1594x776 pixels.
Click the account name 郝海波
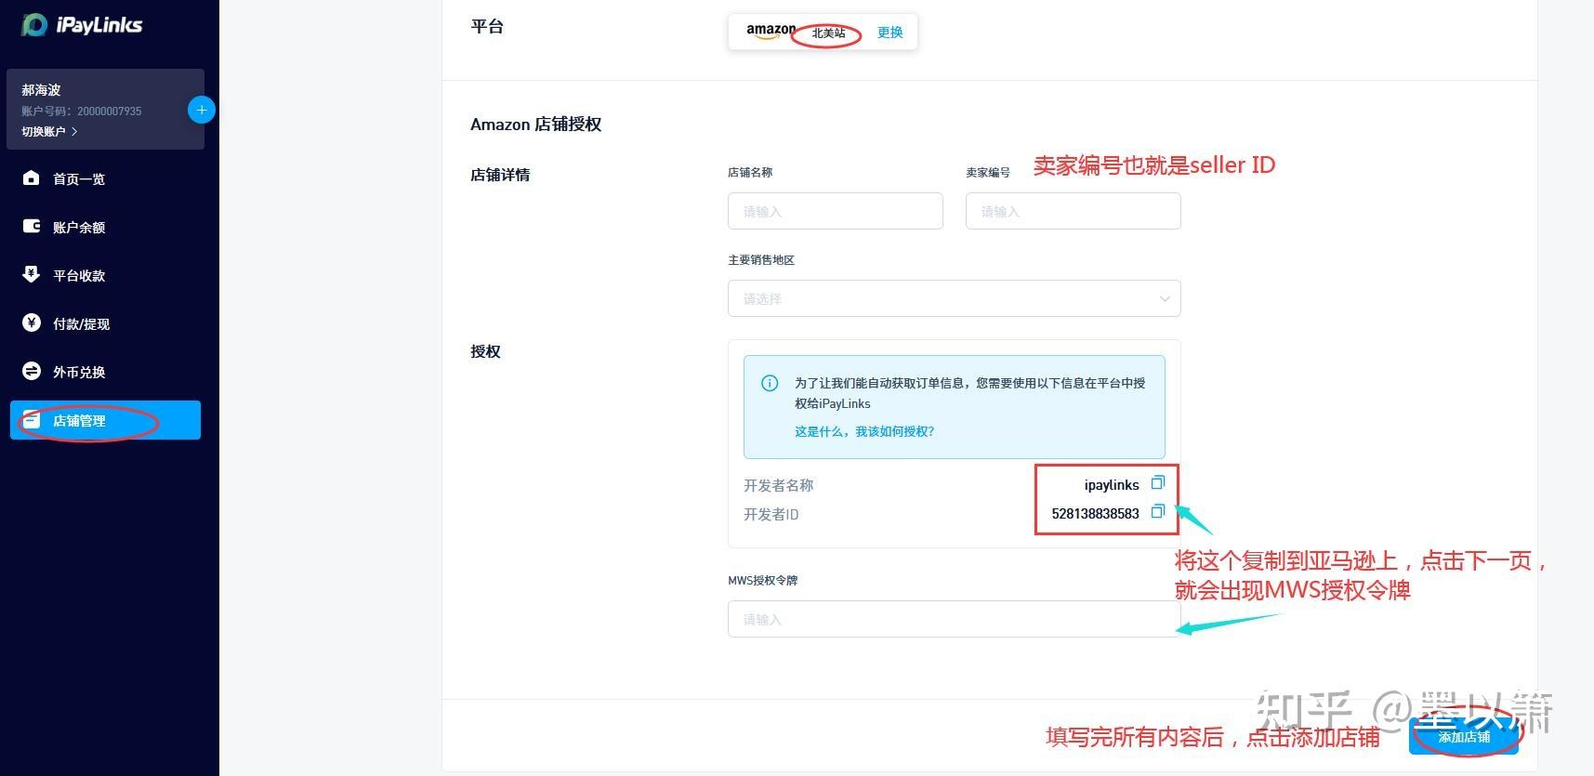pos(41,90)
